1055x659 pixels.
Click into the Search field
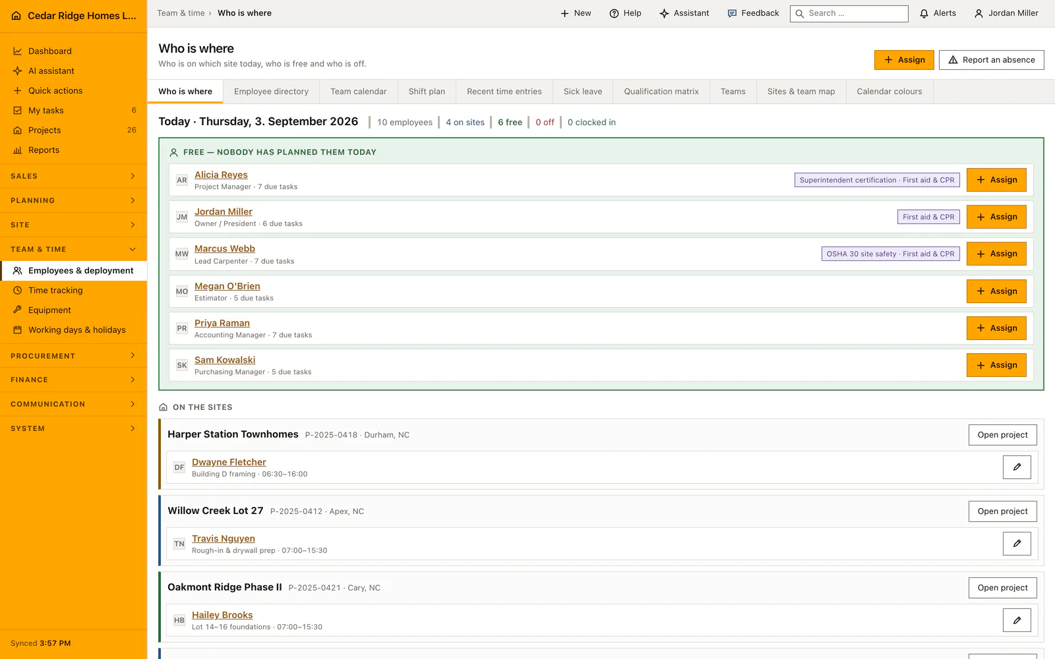[x=849, y=13]
